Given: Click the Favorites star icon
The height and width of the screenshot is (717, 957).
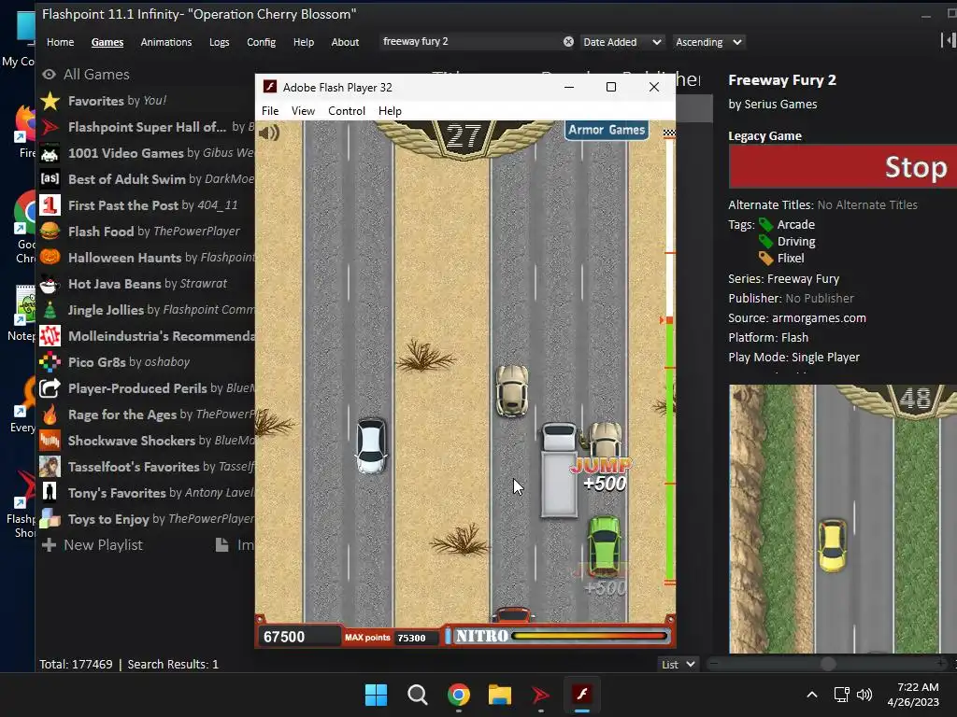Looking at the screenshot, I should (x=50, y=101).
